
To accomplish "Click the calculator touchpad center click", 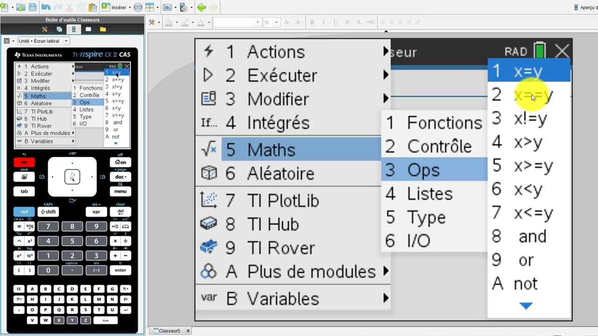I will click(72, 177).
